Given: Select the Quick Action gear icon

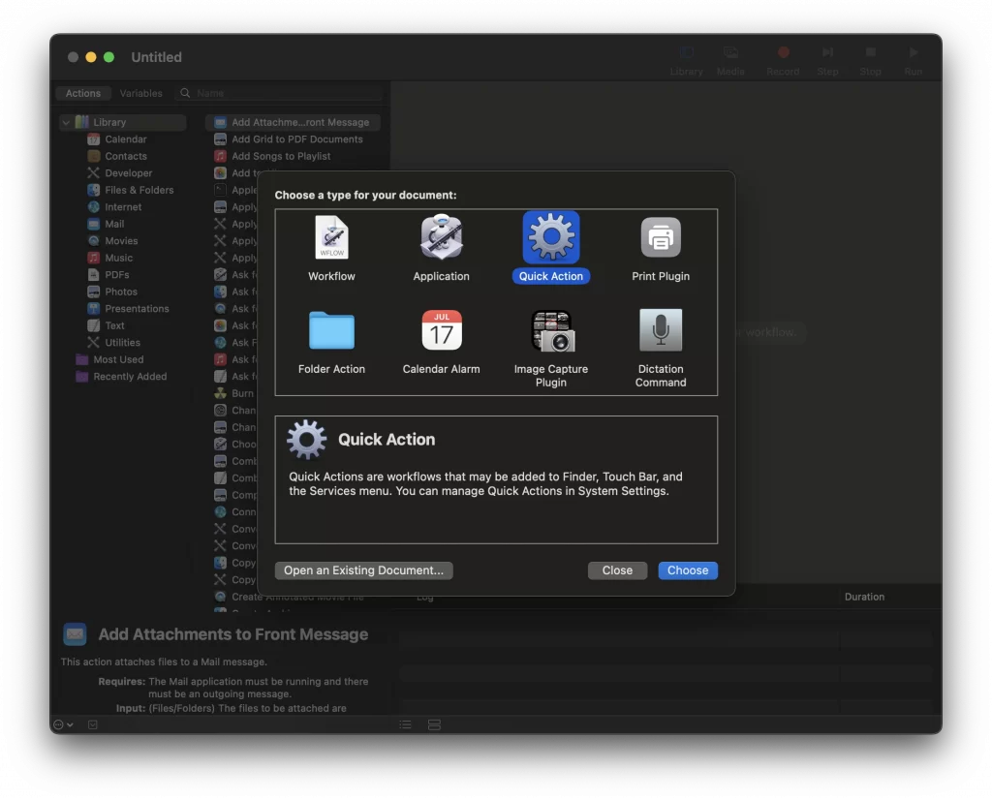Looking at the screenshot, I should (x=551, y=237).
